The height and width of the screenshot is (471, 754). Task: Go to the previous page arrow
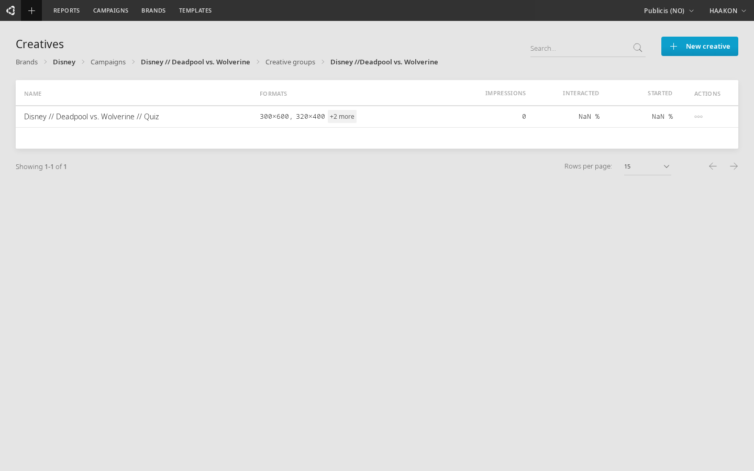point(713,166)
